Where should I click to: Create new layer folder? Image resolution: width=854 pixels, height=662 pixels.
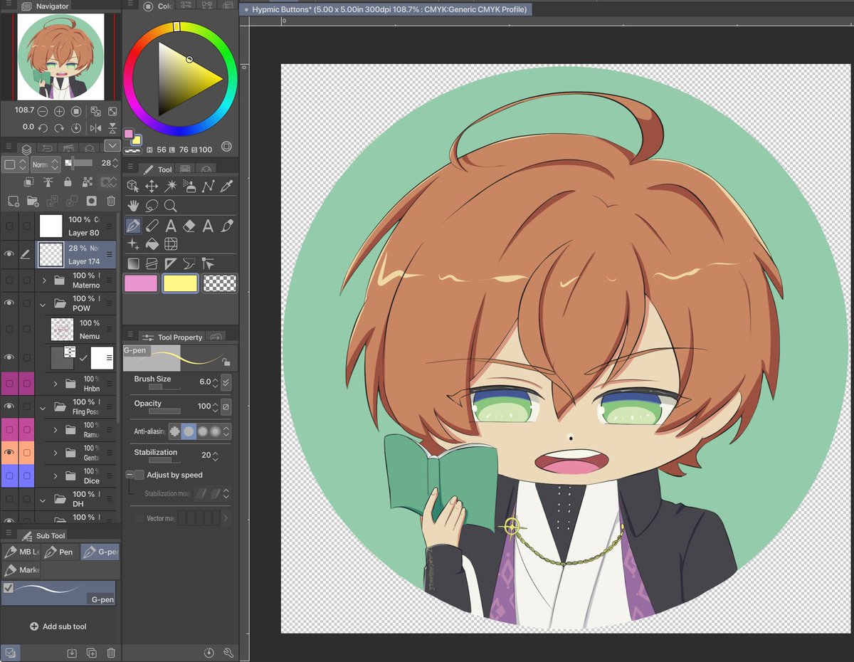point(33,201)
